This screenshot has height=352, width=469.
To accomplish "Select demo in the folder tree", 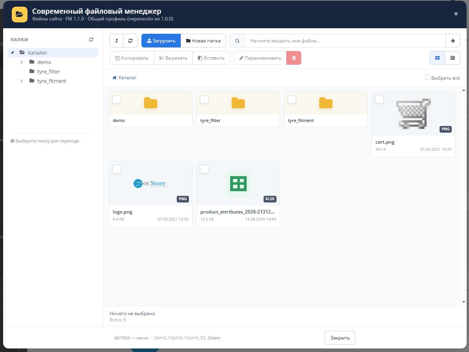I will (x=44, y=62).
